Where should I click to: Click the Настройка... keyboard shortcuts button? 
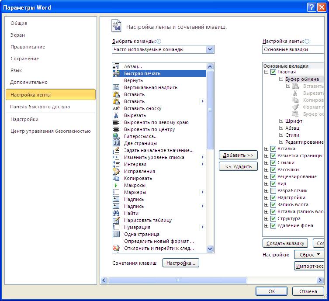tap(180, 263)
